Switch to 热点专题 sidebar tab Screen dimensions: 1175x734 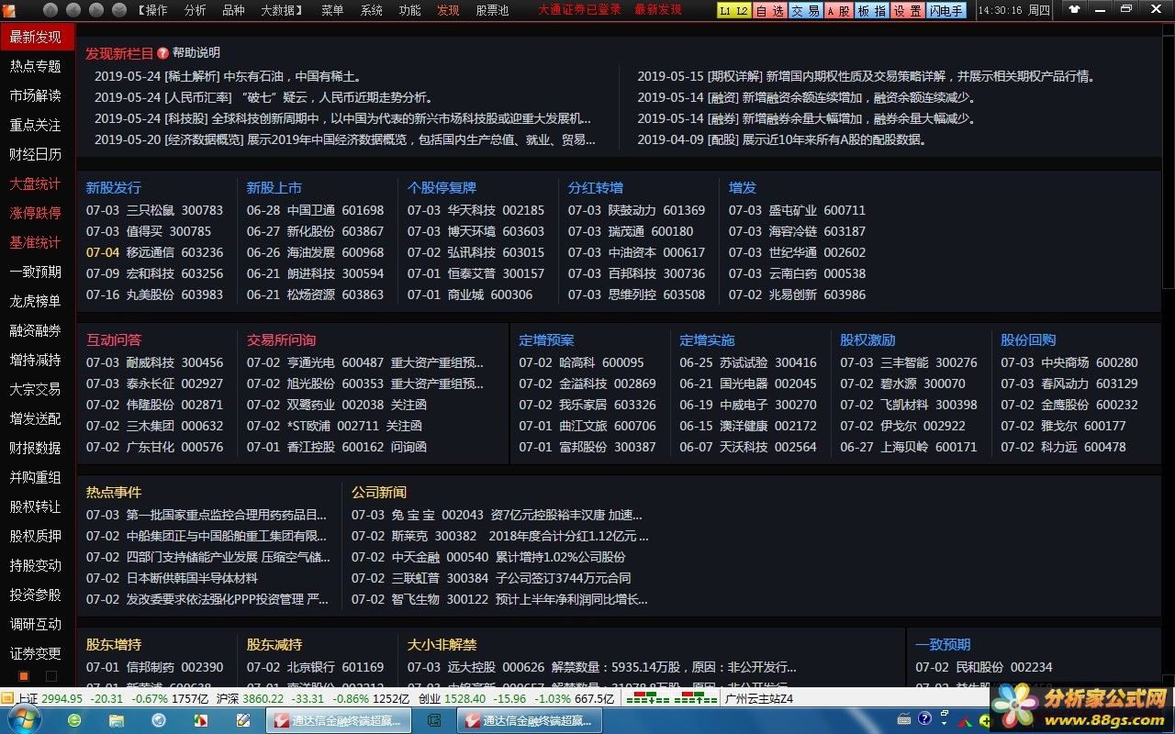click(x=36, y=66)
